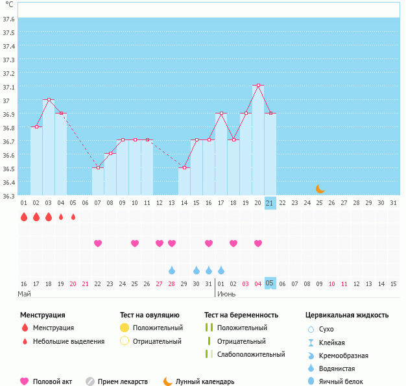This screenshot has width=406, height=386.
Task: Click the 37.0 temperature point on day 02
Action: click(x=49, y=100)
